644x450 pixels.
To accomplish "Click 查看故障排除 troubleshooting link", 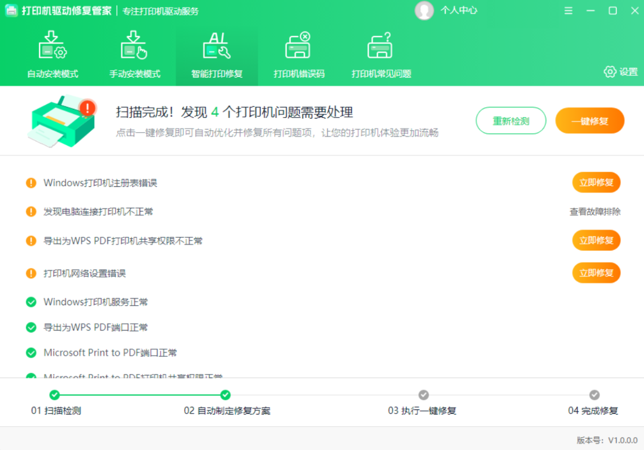I will click(x=595, y=212).
